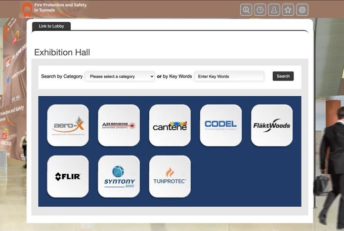
Task: Click the Fire Protection and Safety in Tunnels logo
Action: pos(55,9)
